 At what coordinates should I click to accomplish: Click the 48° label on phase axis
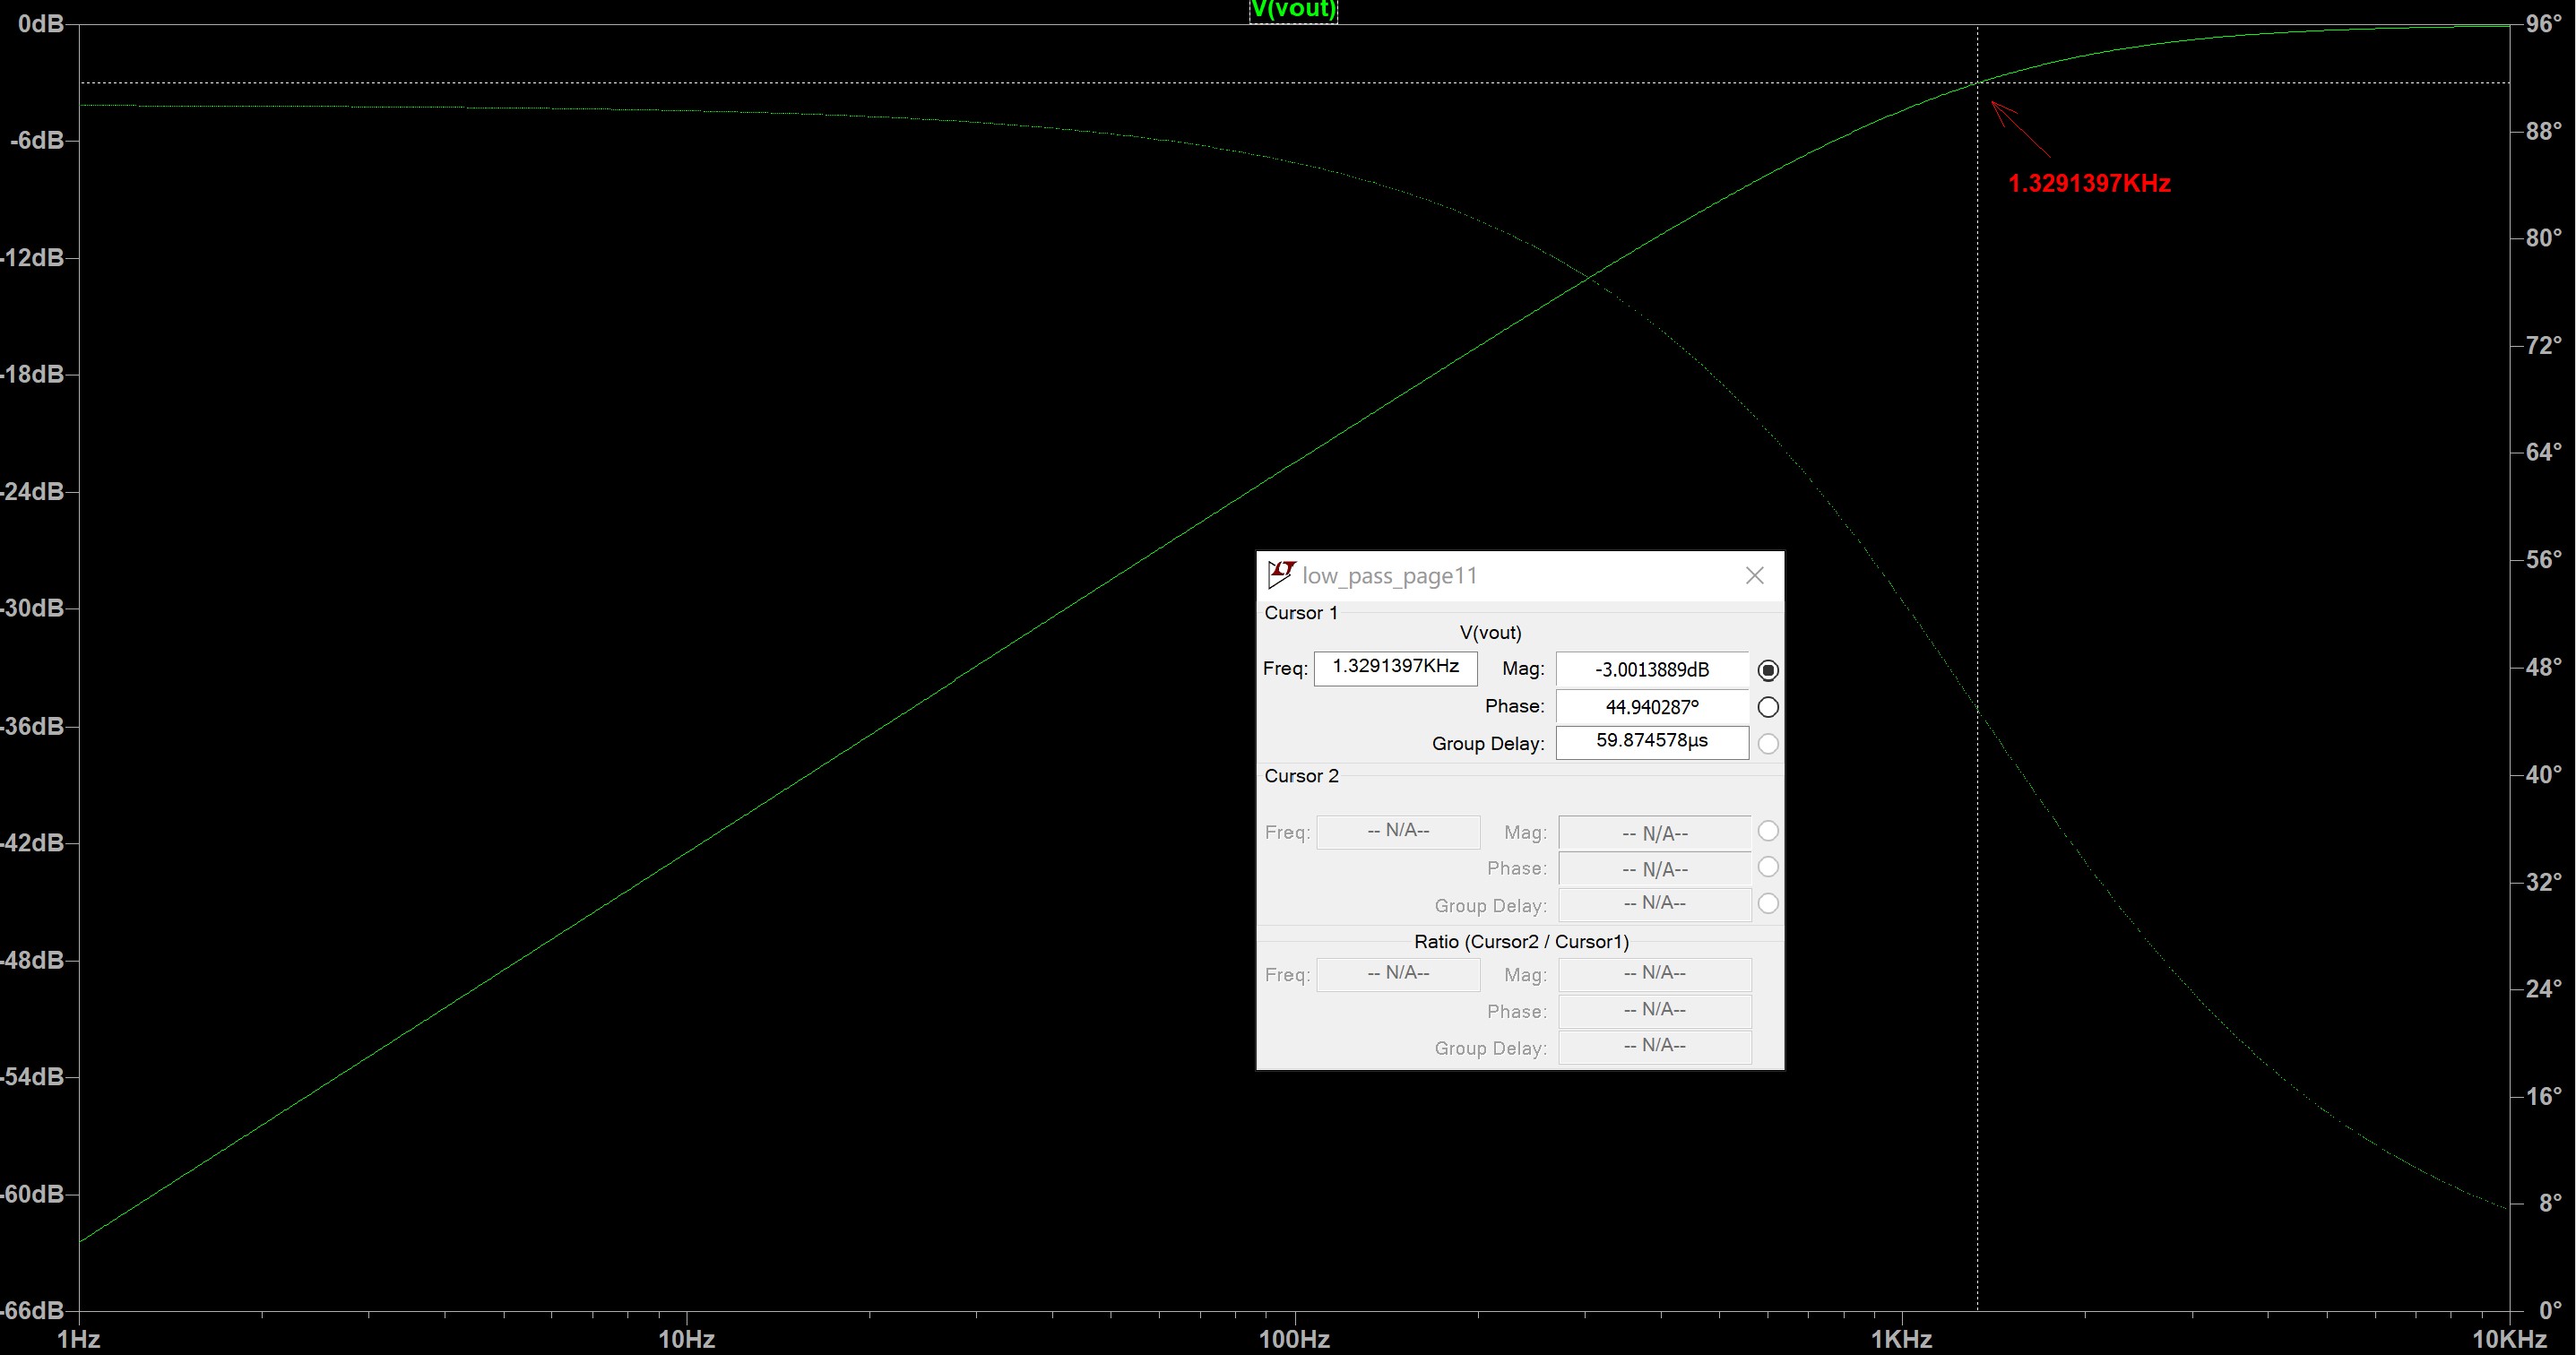tap(2542, 667)
